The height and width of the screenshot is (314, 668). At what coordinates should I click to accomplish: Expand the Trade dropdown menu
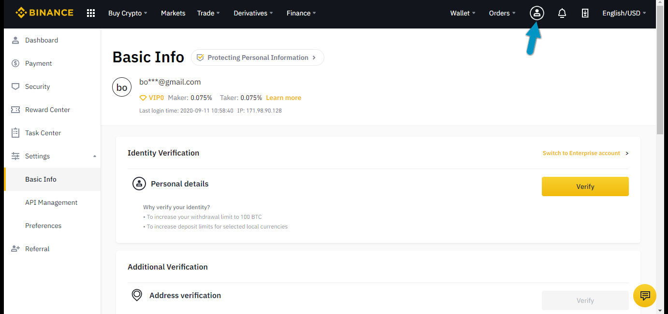(208, 13)
